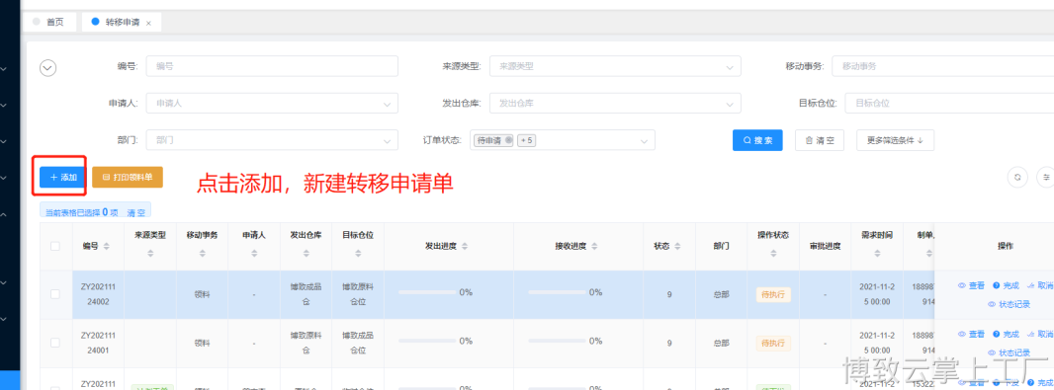This screenshot has width=1054, height=390.
Task: Collapse the filter panel with the circled chevron
Action: coord(47,68)
